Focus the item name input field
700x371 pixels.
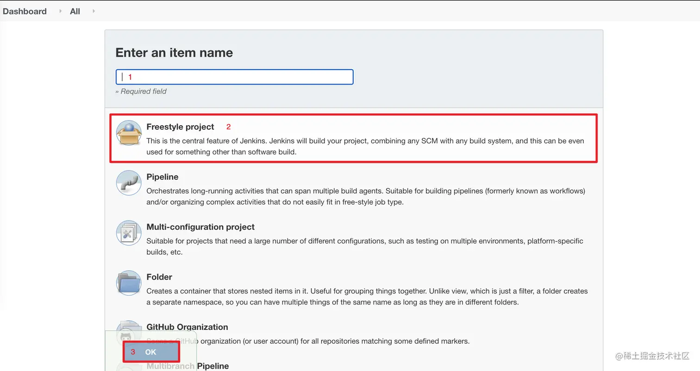(234, 77)
